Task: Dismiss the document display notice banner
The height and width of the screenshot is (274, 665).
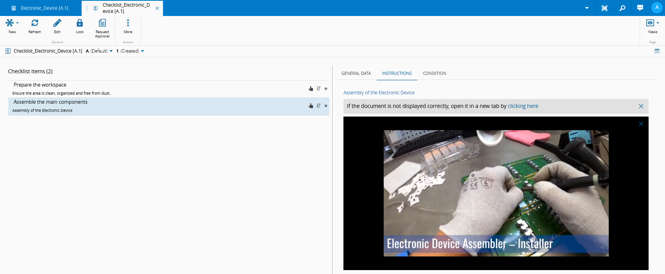Action: 641,106
